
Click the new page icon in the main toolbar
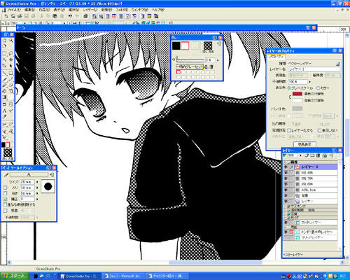tap(6, 16)
